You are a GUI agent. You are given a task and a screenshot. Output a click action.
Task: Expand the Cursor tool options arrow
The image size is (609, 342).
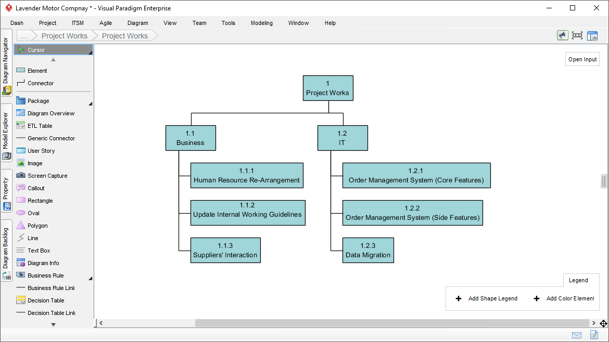click(x=91, y=52)
